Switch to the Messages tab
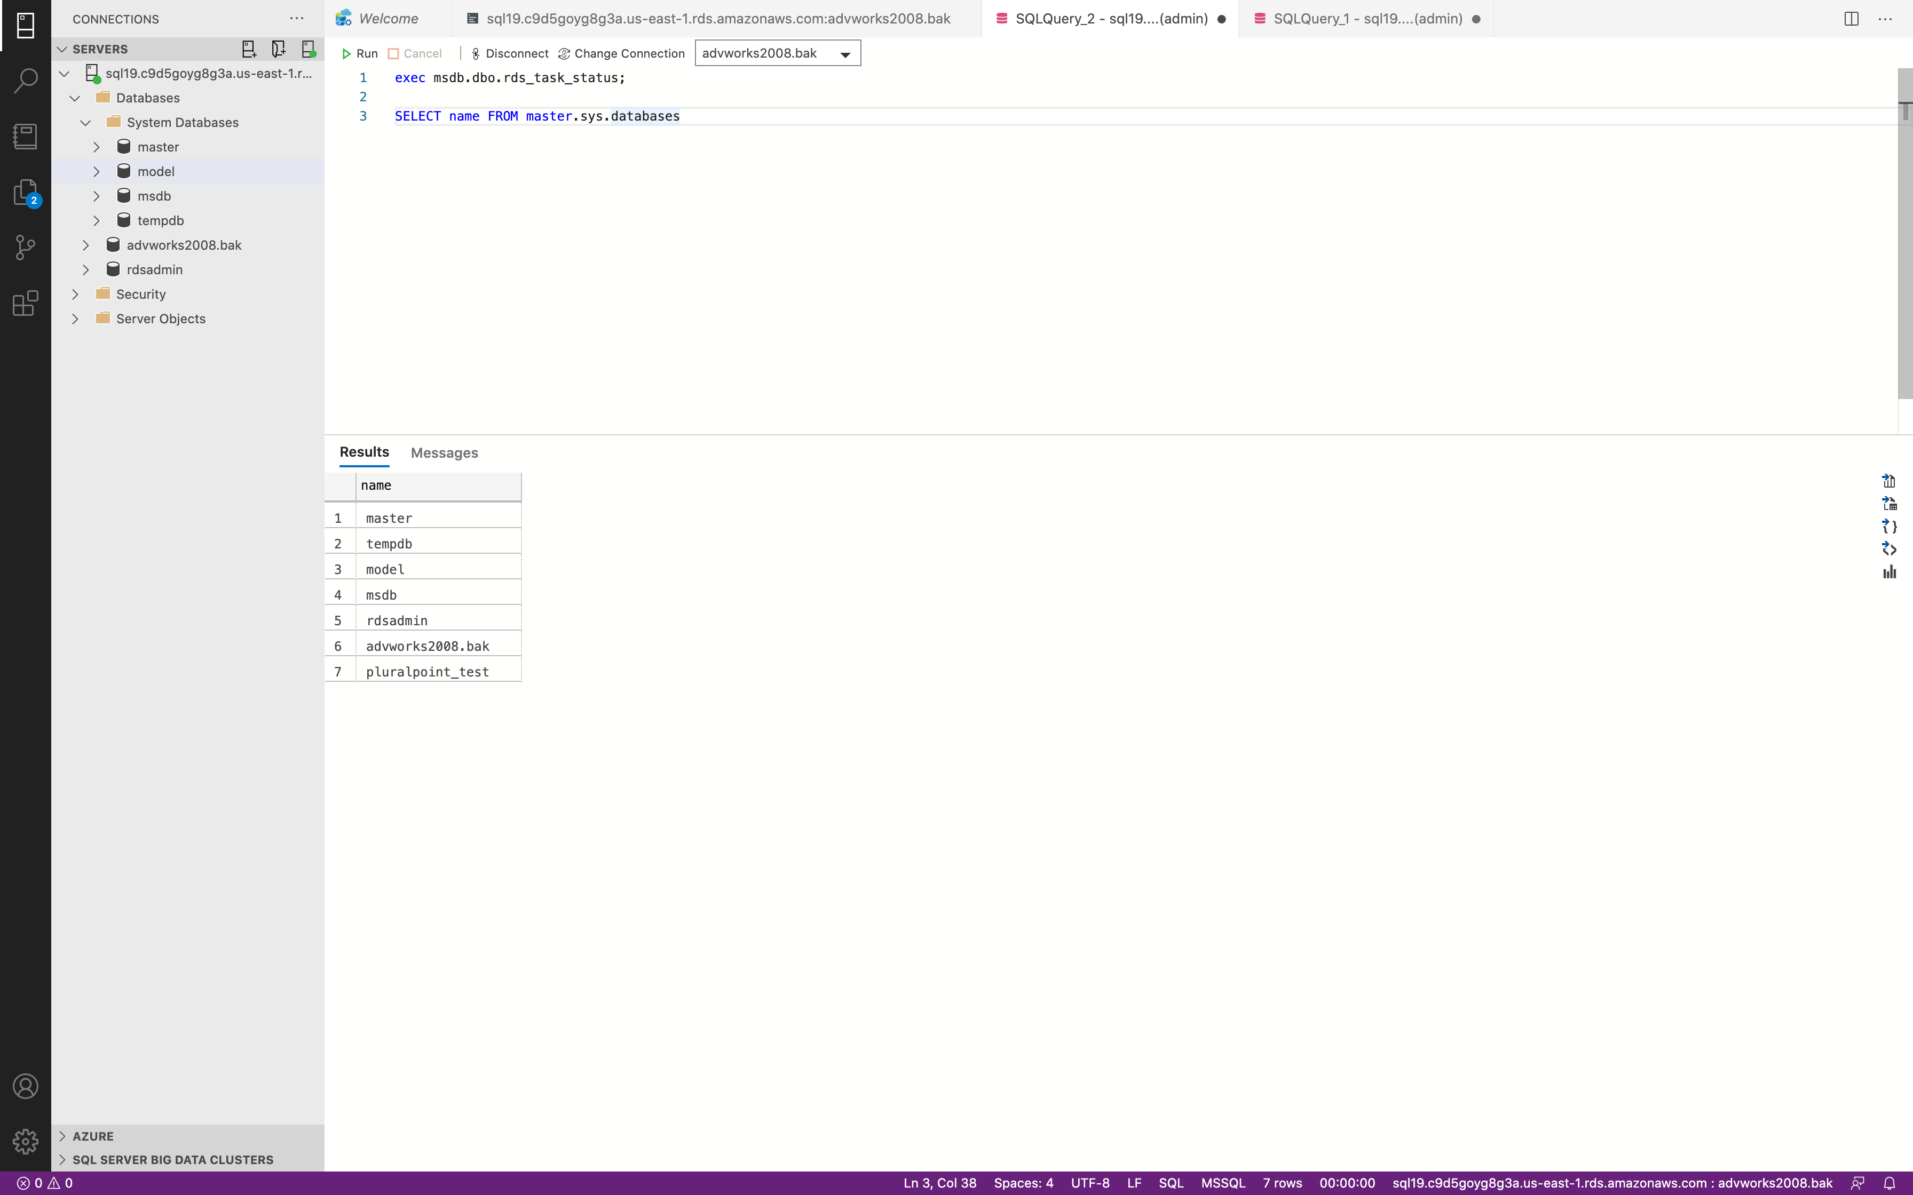Viewport: 1913px width, 1195px height. pyautogui.click(x=444, y=453)
